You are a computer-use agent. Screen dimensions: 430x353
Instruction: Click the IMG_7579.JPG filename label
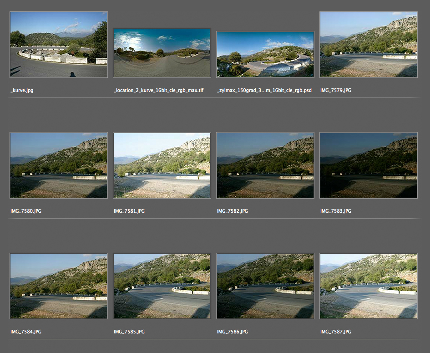coord(336,90)
